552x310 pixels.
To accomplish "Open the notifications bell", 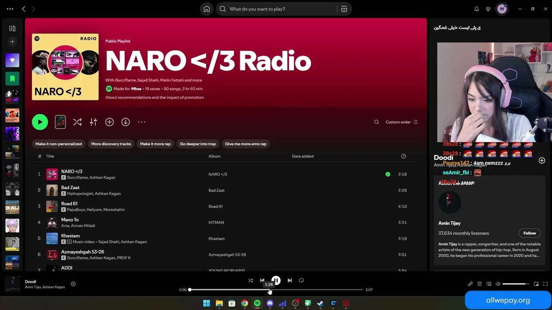I will 477,9.
